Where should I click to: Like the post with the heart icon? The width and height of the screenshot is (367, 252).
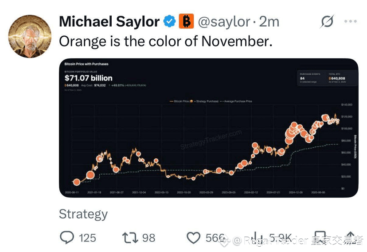[193, 238]
